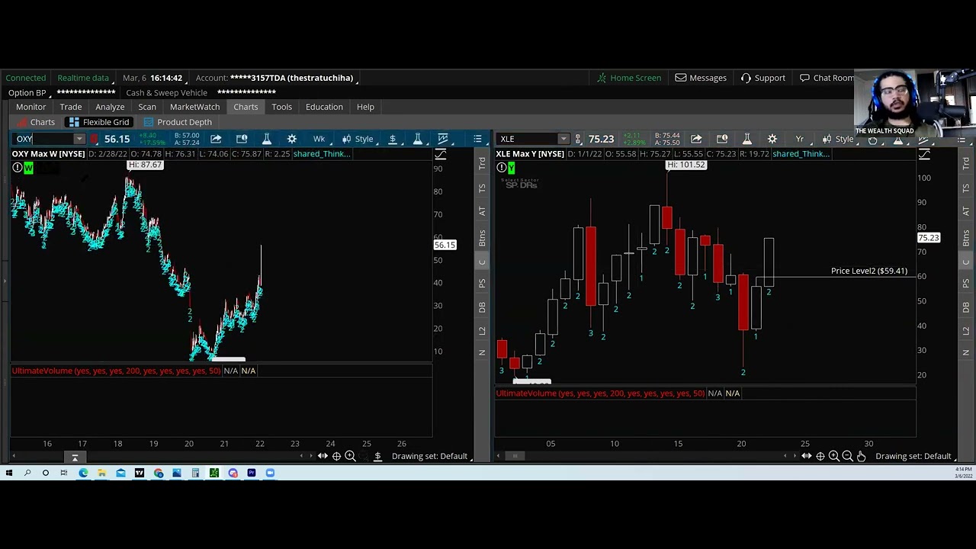
Task: Open OXY chart Drawing set: Default dropdown
Action: pos(432,456)
